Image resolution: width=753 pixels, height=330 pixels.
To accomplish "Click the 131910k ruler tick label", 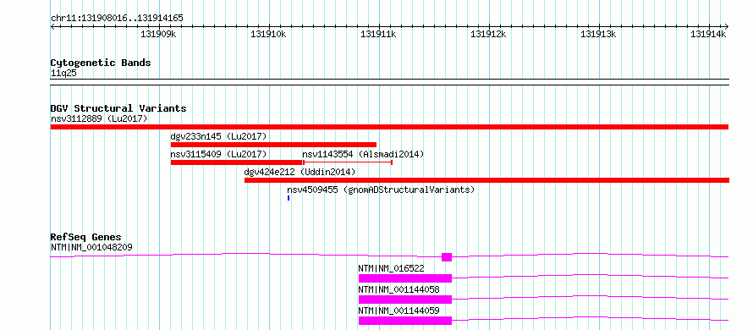I will click(x=268, y=34).
